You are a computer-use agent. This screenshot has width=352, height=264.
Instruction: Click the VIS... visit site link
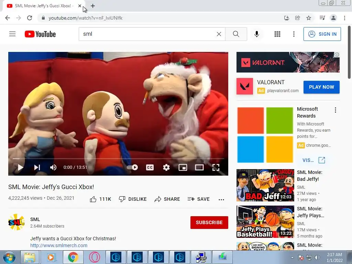click(313, 160)
